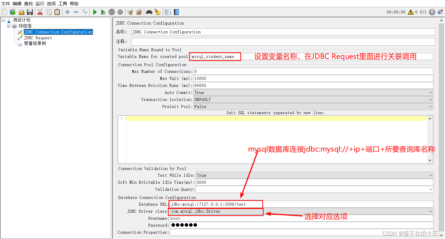Image resolution: width=445 pixels, height=239 pixels.
Task: Click the New test plan icon
Action: tap(4, 12)
